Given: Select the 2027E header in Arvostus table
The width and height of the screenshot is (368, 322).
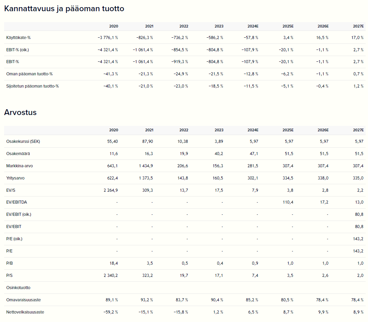Looking at the screenshot, I should click(x=358, y=130).
